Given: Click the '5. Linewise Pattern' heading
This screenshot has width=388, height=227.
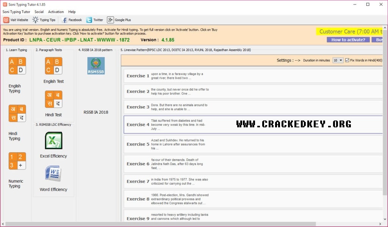Looking at the screenshot, I should point(186,50).
